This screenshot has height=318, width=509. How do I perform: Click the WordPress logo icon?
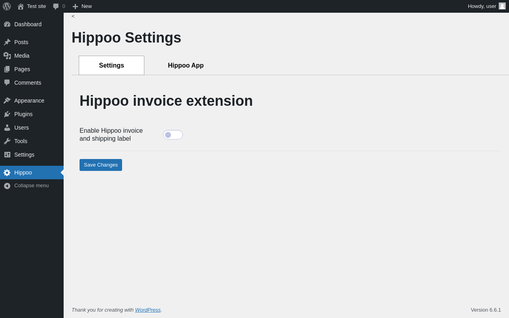coord(7,6)
